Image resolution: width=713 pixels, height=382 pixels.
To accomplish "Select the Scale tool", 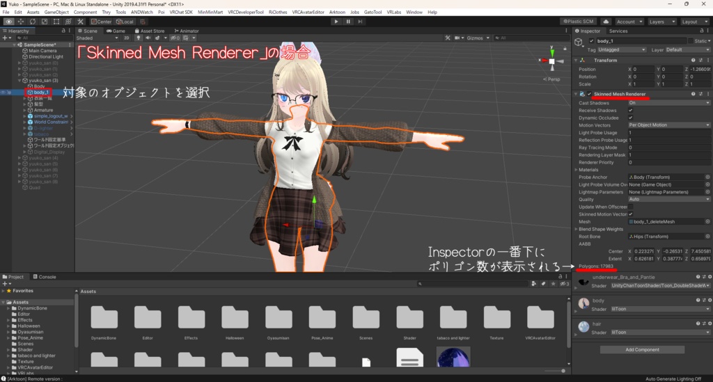I will 44,22.
